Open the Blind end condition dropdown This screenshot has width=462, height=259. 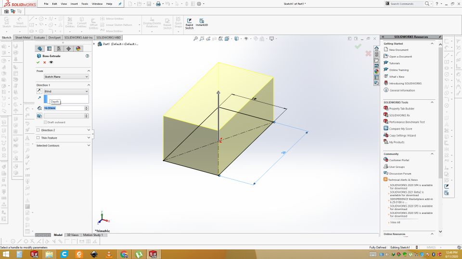point(66,91)
